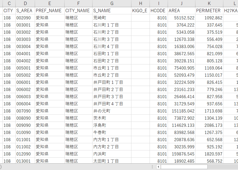
Task: Select cell containing 茨木町
Action: 112,118
